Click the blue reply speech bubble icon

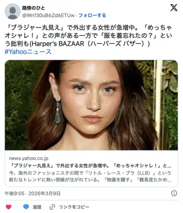[26, 207]
